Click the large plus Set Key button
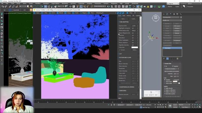This screenshot has height=113, width=202. [x=170, y=106]
